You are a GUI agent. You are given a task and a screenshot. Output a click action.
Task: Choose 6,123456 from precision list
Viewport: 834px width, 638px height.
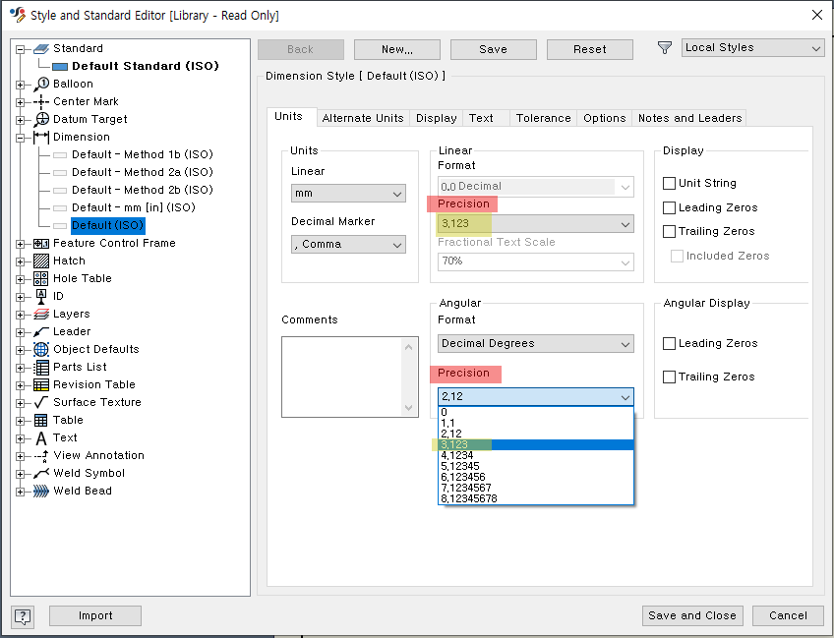[x=536, y=477]
